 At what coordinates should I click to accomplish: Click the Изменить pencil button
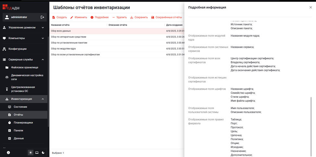[x=79, y=17]
